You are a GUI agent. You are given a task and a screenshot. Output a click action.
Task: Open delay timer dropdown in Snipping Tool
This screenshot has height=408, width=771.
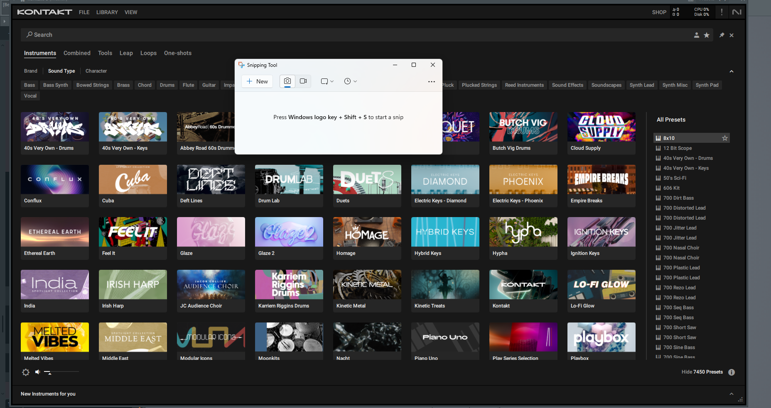(x=351, y=81)
